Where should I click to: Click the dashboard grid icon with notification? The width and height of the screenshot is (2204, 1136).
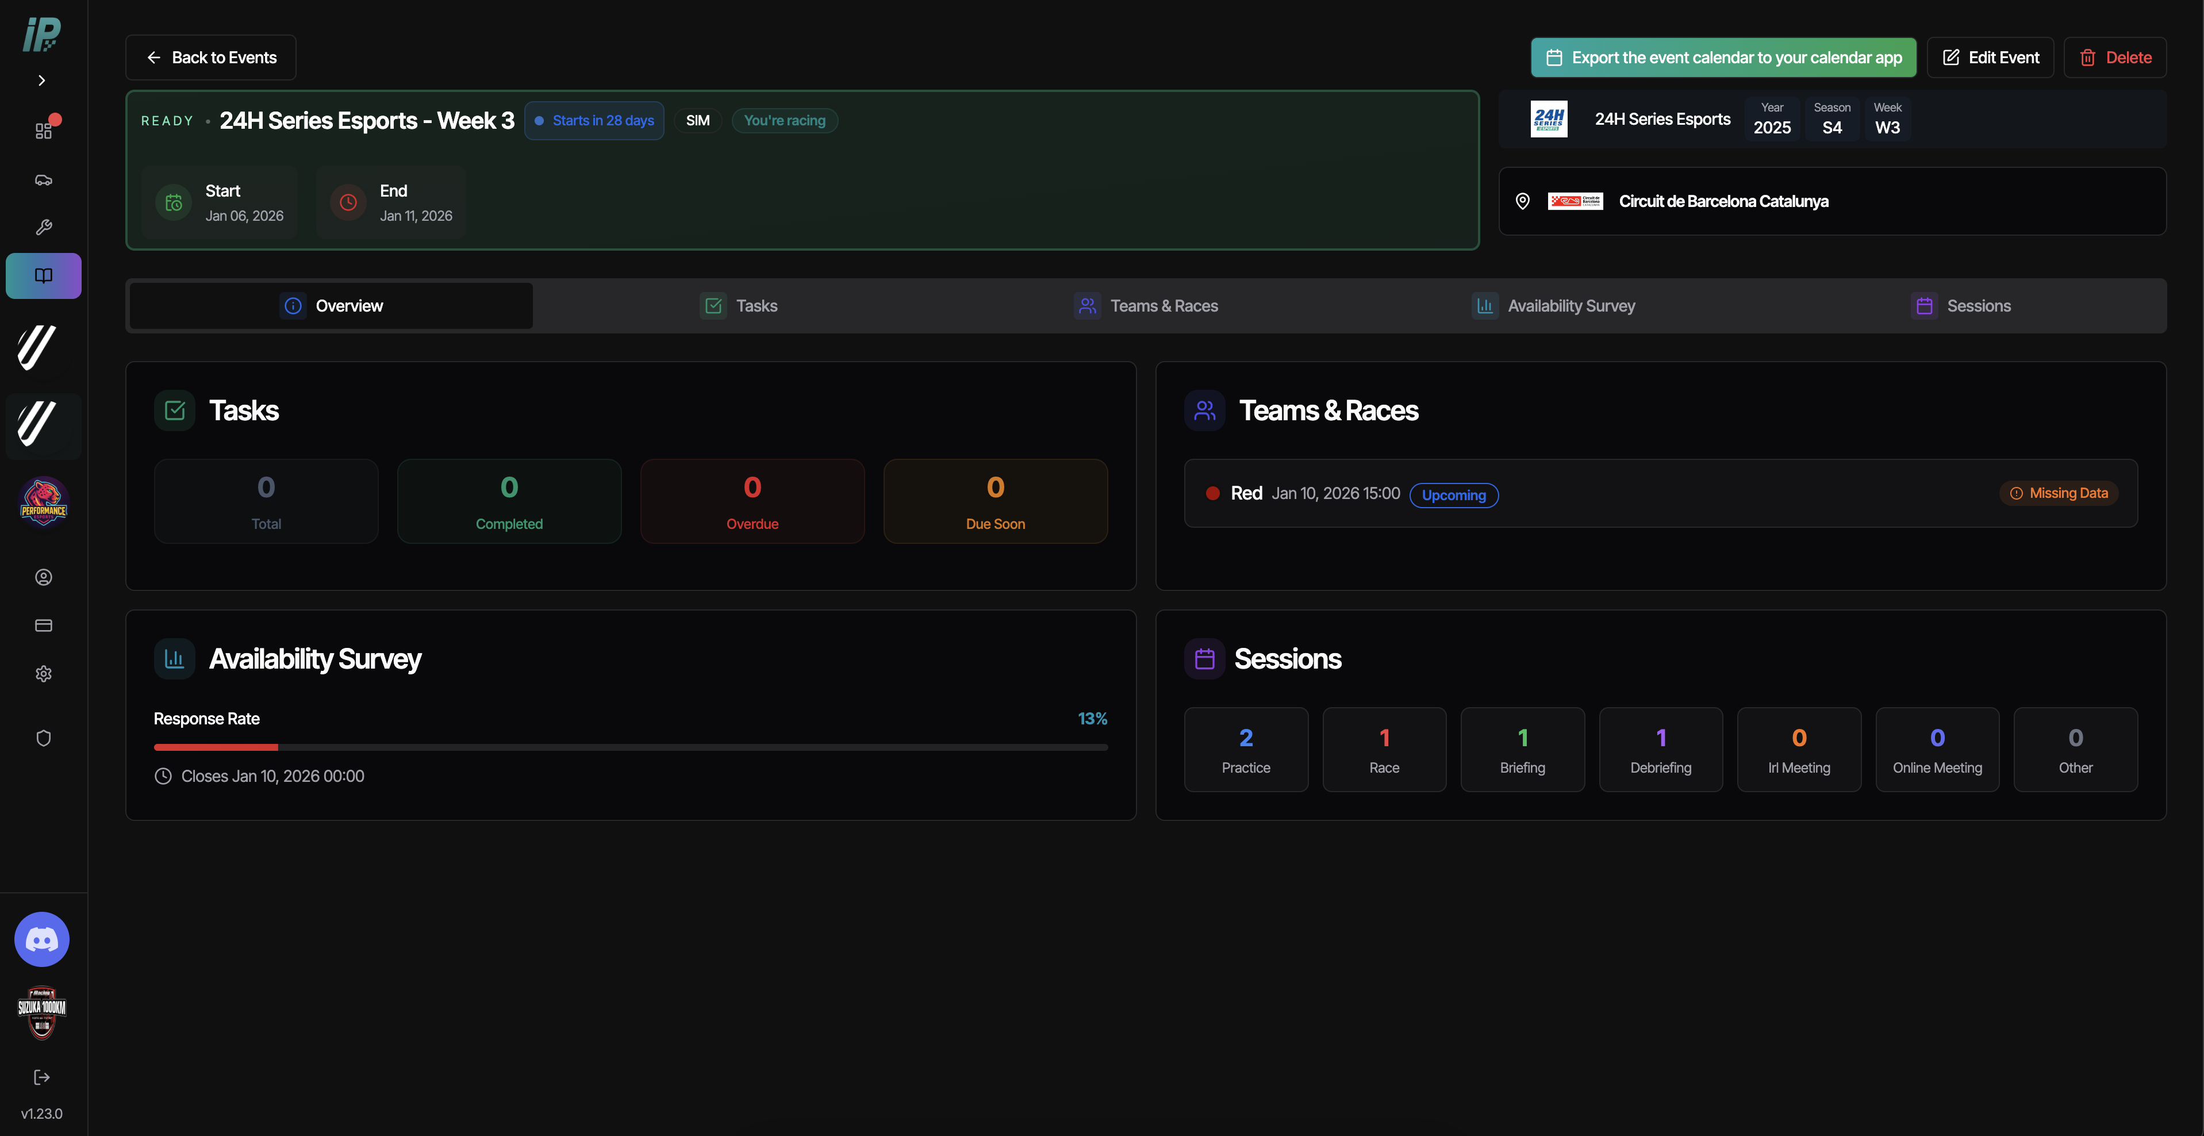(44, 130)
